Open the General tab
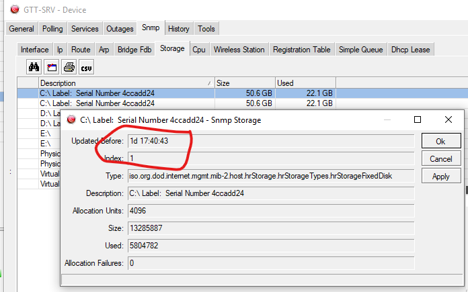Viewport: 468px width, 292px height. pos(22,29)
